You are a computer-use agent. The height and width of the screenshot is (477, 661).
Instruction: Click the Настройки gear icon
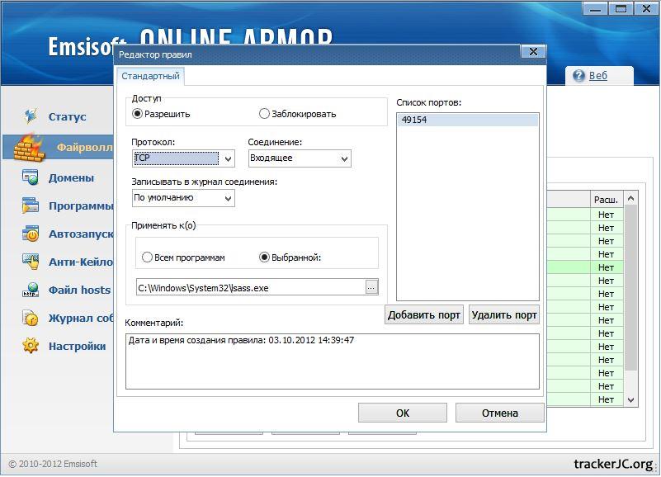point(31,346)
